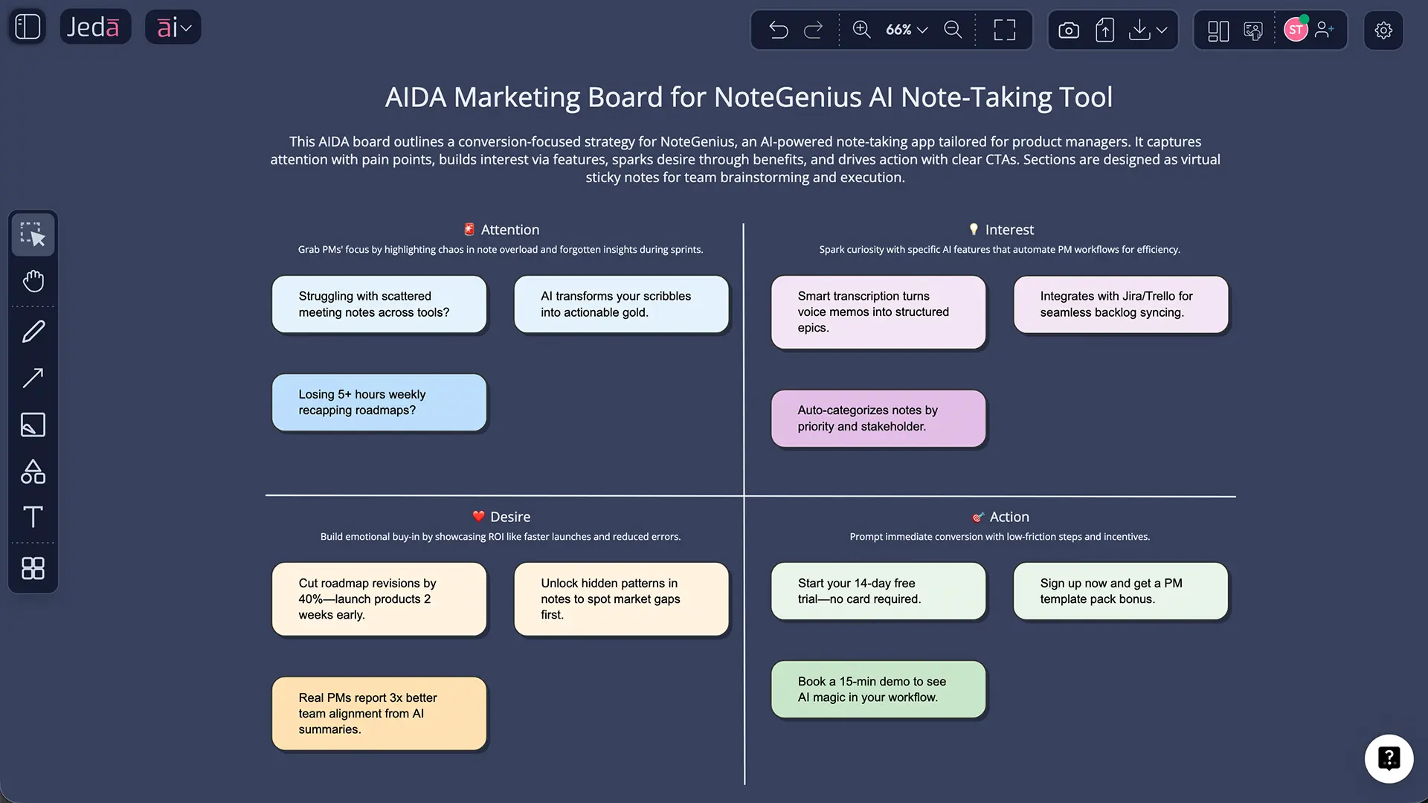Screen dimensions: 1428x803
Task: Open the Jeda home menu
Action: (95, 26)
